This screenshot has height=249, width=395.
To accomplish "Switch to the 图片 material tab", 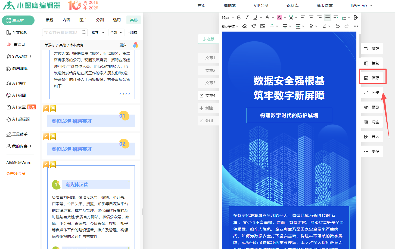I will point(83,20).
